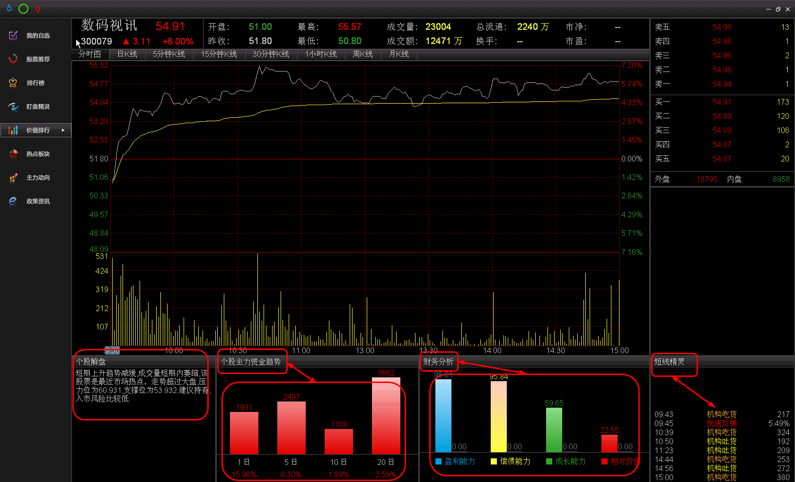Click the 09:30 time axis marker

(x=112, y=351)
